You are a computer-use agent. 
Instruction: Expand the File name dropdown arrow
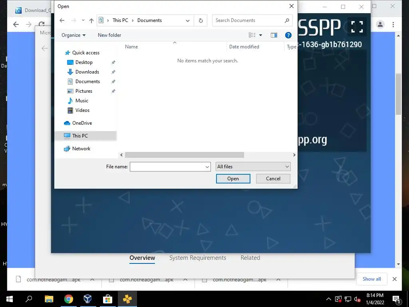pyautogui.click(x=207, y=167)
